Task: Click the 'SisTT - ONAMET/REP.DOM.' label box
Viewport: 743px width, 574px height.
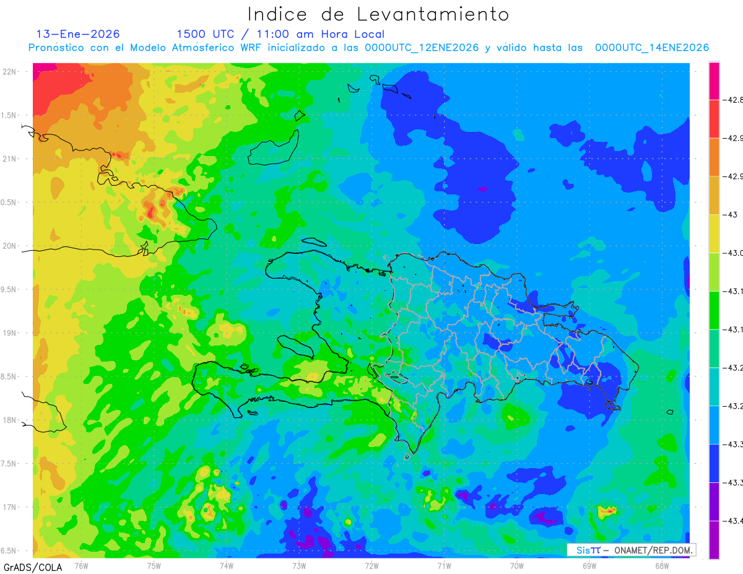Action: click(x=631, y=550)
